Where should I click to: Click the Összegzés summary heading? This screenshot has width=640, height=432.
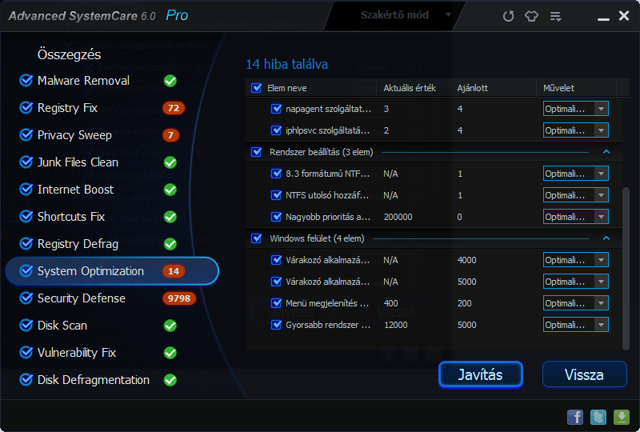pyautogui.click(x=69, y=54)
